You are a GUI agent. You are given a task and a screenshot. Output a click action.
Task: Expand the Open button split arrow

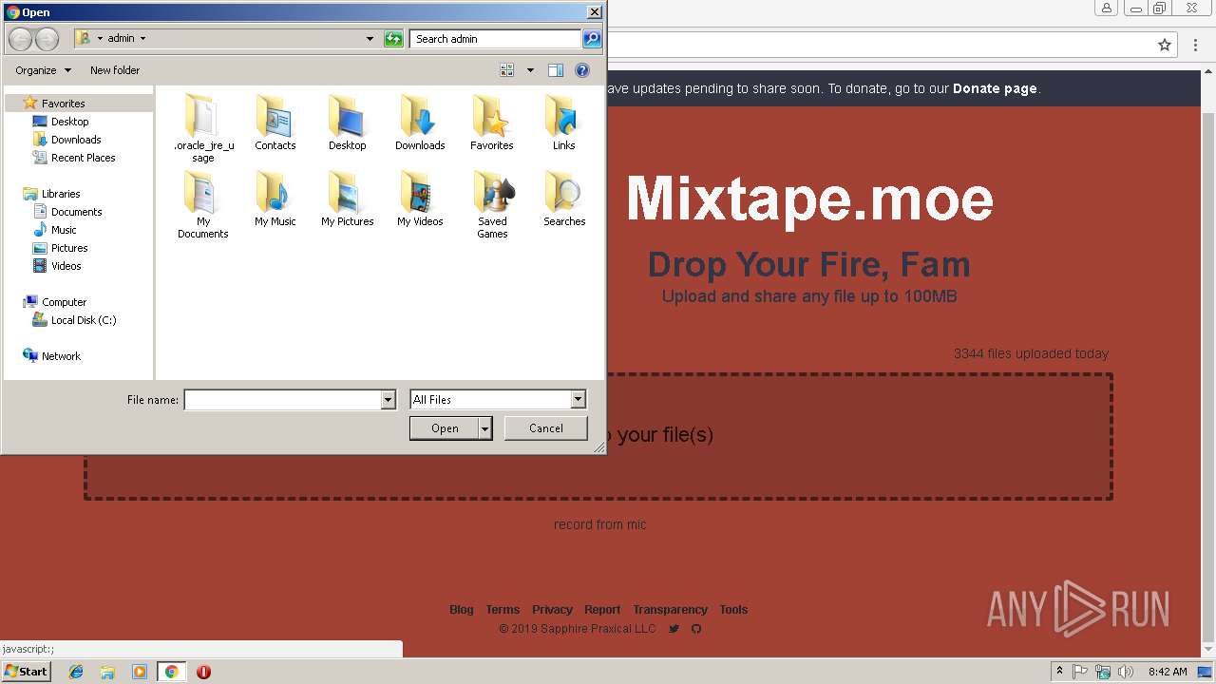point(484,428)
